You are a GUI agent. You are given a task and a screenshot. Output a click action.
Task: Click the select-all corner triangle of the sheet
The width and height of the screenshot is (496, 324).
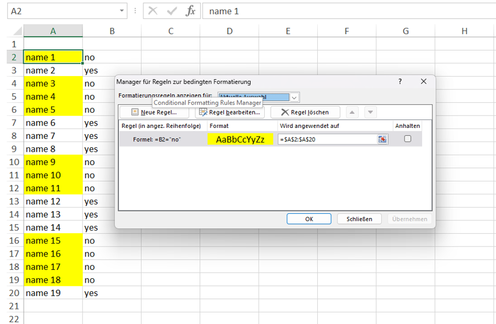click(x=18, y=31)
